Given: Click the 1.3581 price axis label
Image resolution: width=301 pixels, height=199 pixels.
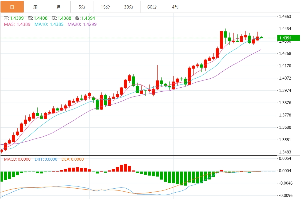Looking at the screenshot, I should (285, 140).
